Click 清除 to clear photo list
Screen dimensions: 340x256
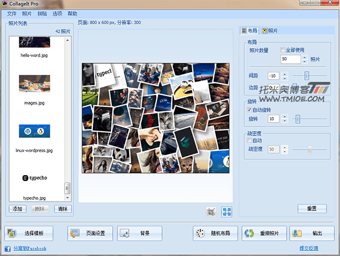point(63,209)
